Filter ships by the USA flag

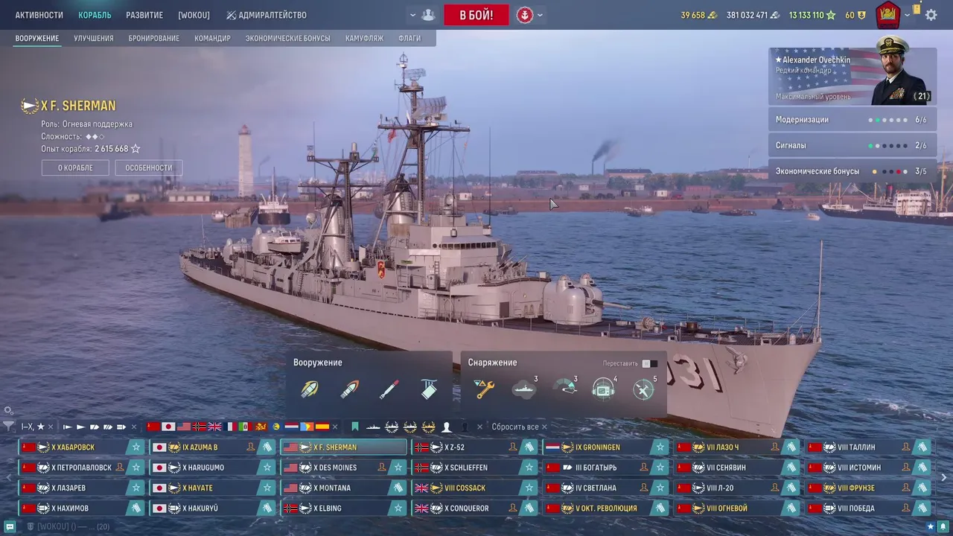184,427
